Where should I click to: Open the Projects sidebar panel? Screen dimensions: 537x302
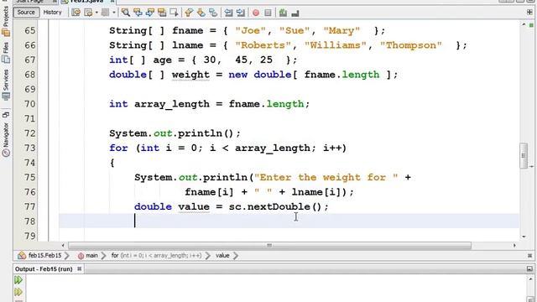[6, 20]
